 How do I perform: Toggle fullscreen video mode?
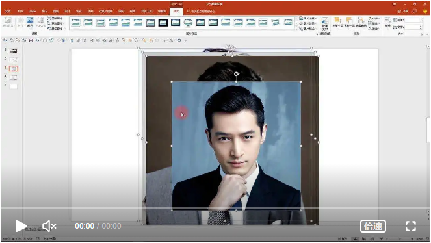[411, 226]
